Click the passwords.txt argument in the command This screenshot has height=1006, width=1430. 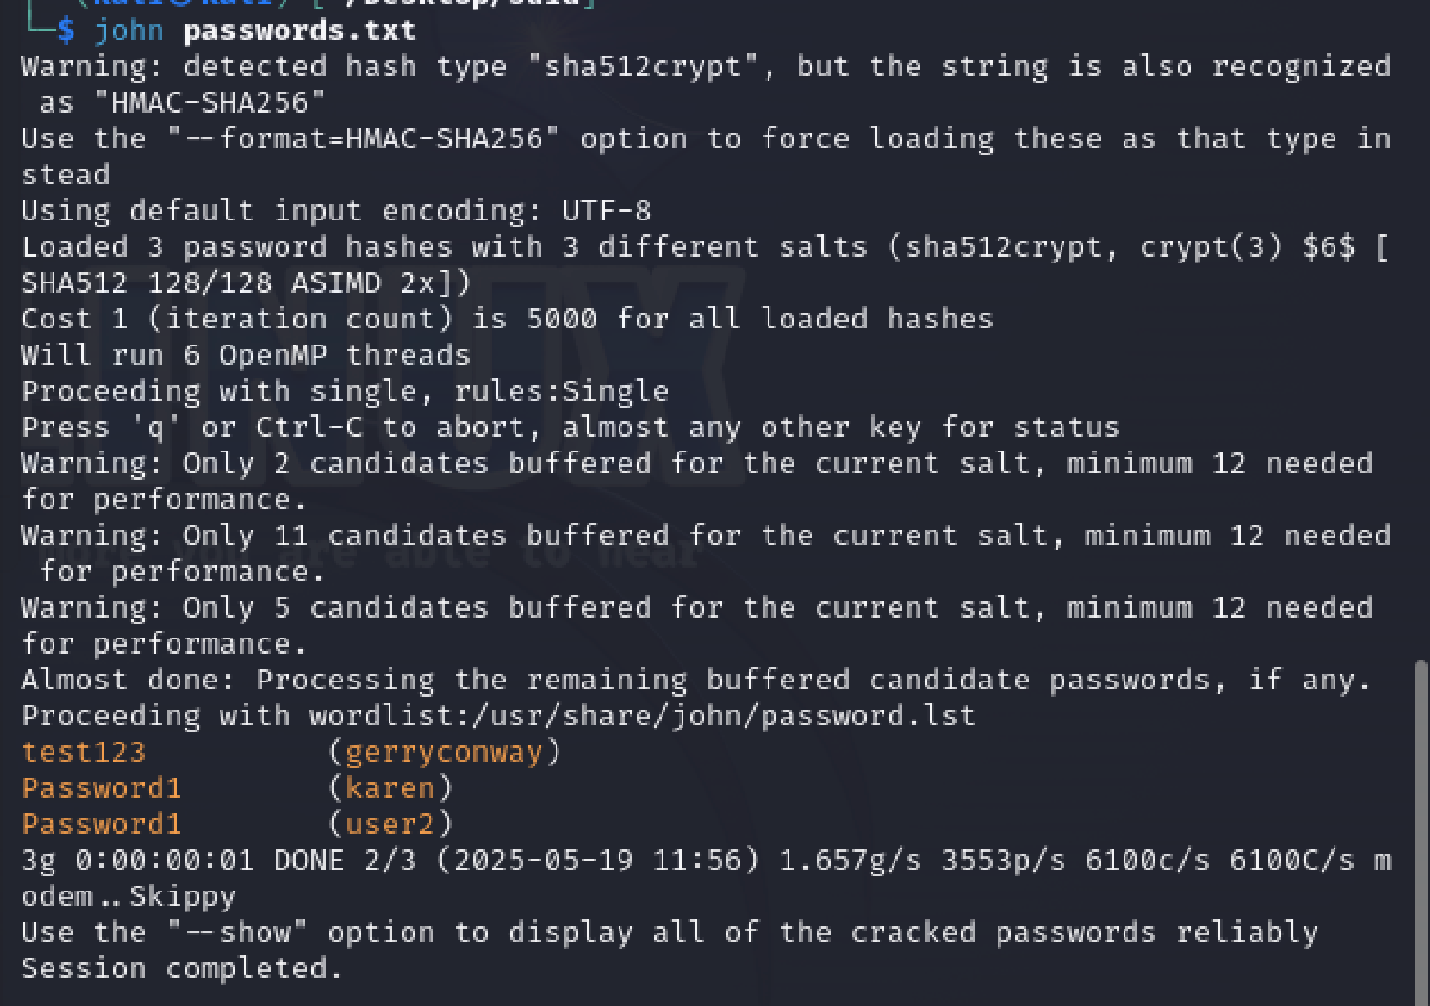point(300,31)
